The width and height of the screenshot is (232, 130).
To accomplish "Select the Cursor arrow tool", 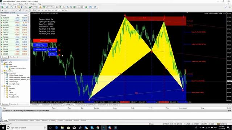I will pyautogui.click(x=2, y=10).
